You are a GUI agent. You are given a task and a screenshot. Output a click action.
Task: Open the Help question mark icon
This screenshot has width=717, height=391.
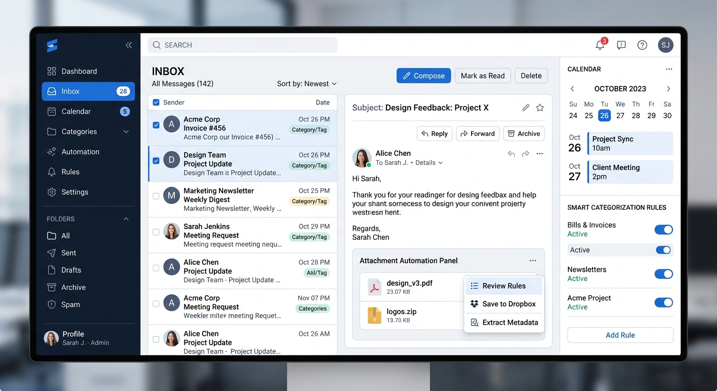point(642,45)
